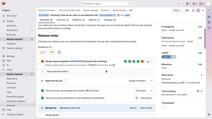The image size is (212, 119).
Task: Click the failed pipeline stage warning icon
Action: (142, 61)
